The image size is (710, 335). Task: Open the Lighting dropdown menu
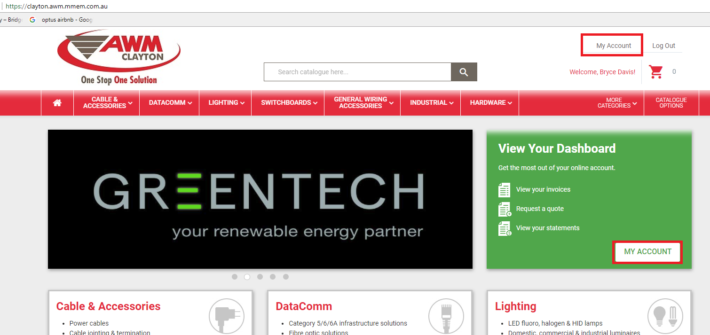(226, 102)
